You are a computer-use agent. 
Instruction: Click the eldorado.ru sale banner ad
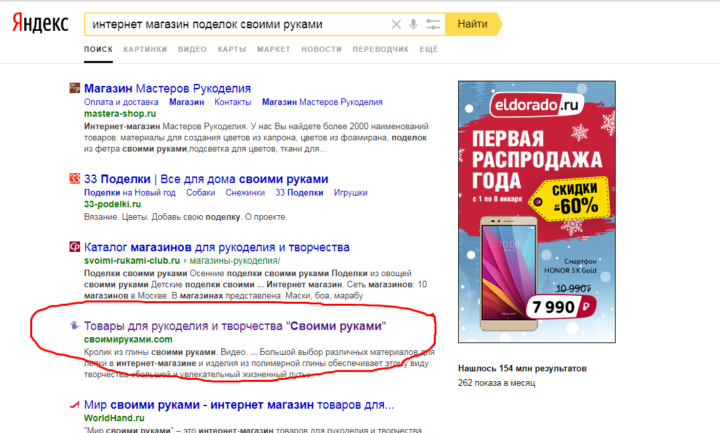click(537, 212)
